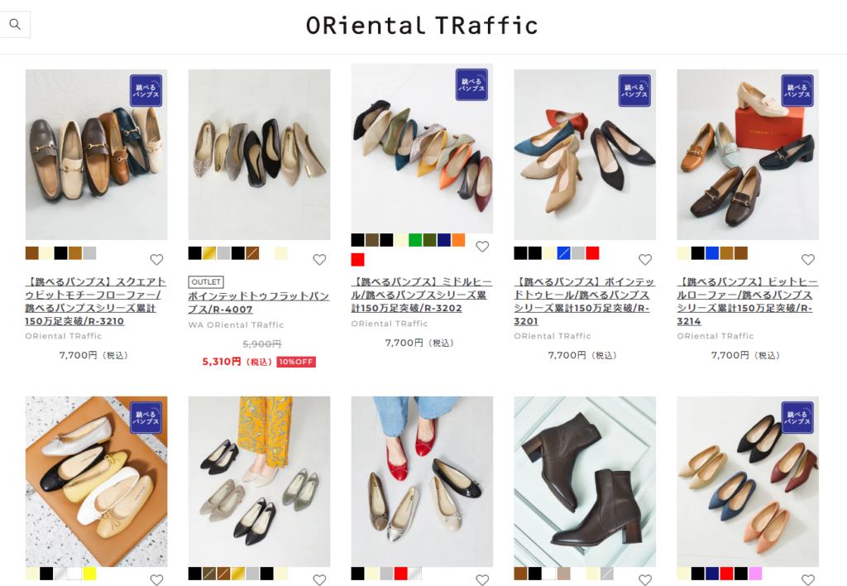
Task: Open the R-3210 square toe loafer link
Action: [x=96, y=301]
